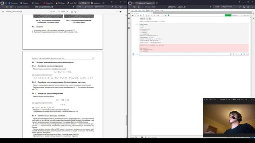Click the PDF zoom percentage field

pos(63,12)
